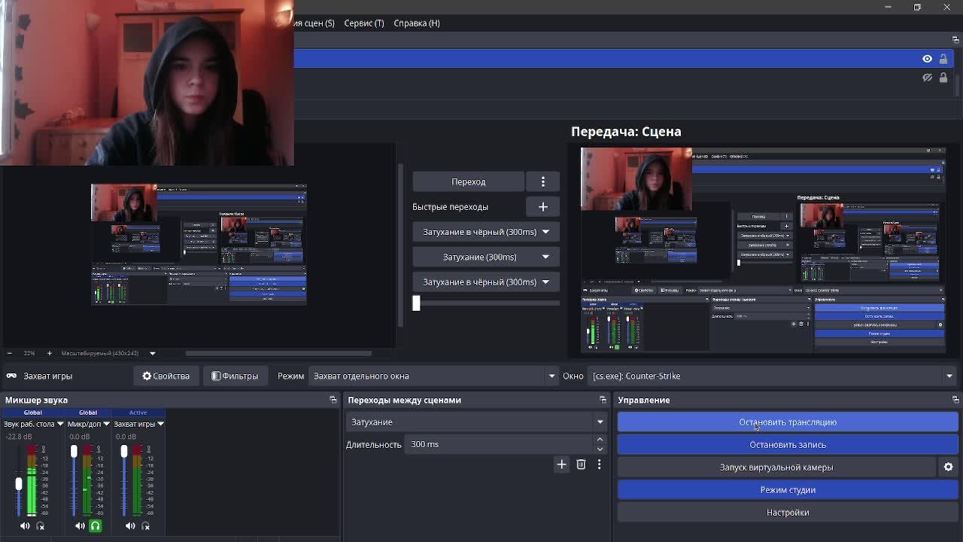Image resolution: width=963 pixels, height=542 pixels.
Task: Toggle Режим студии mode
Action: click(x=788, y=490)
